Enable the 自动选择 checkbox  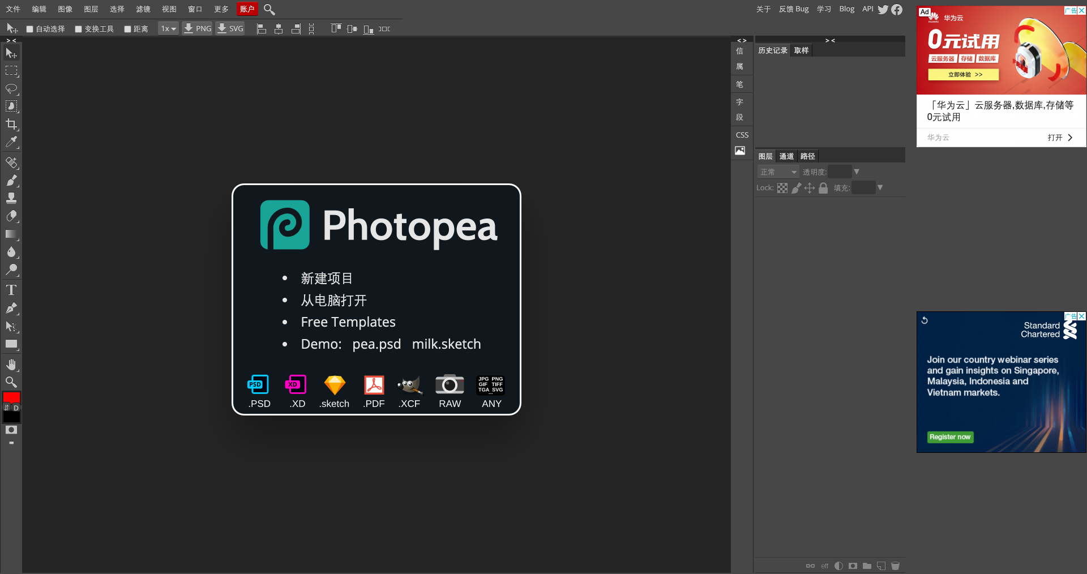pos(30,29)
